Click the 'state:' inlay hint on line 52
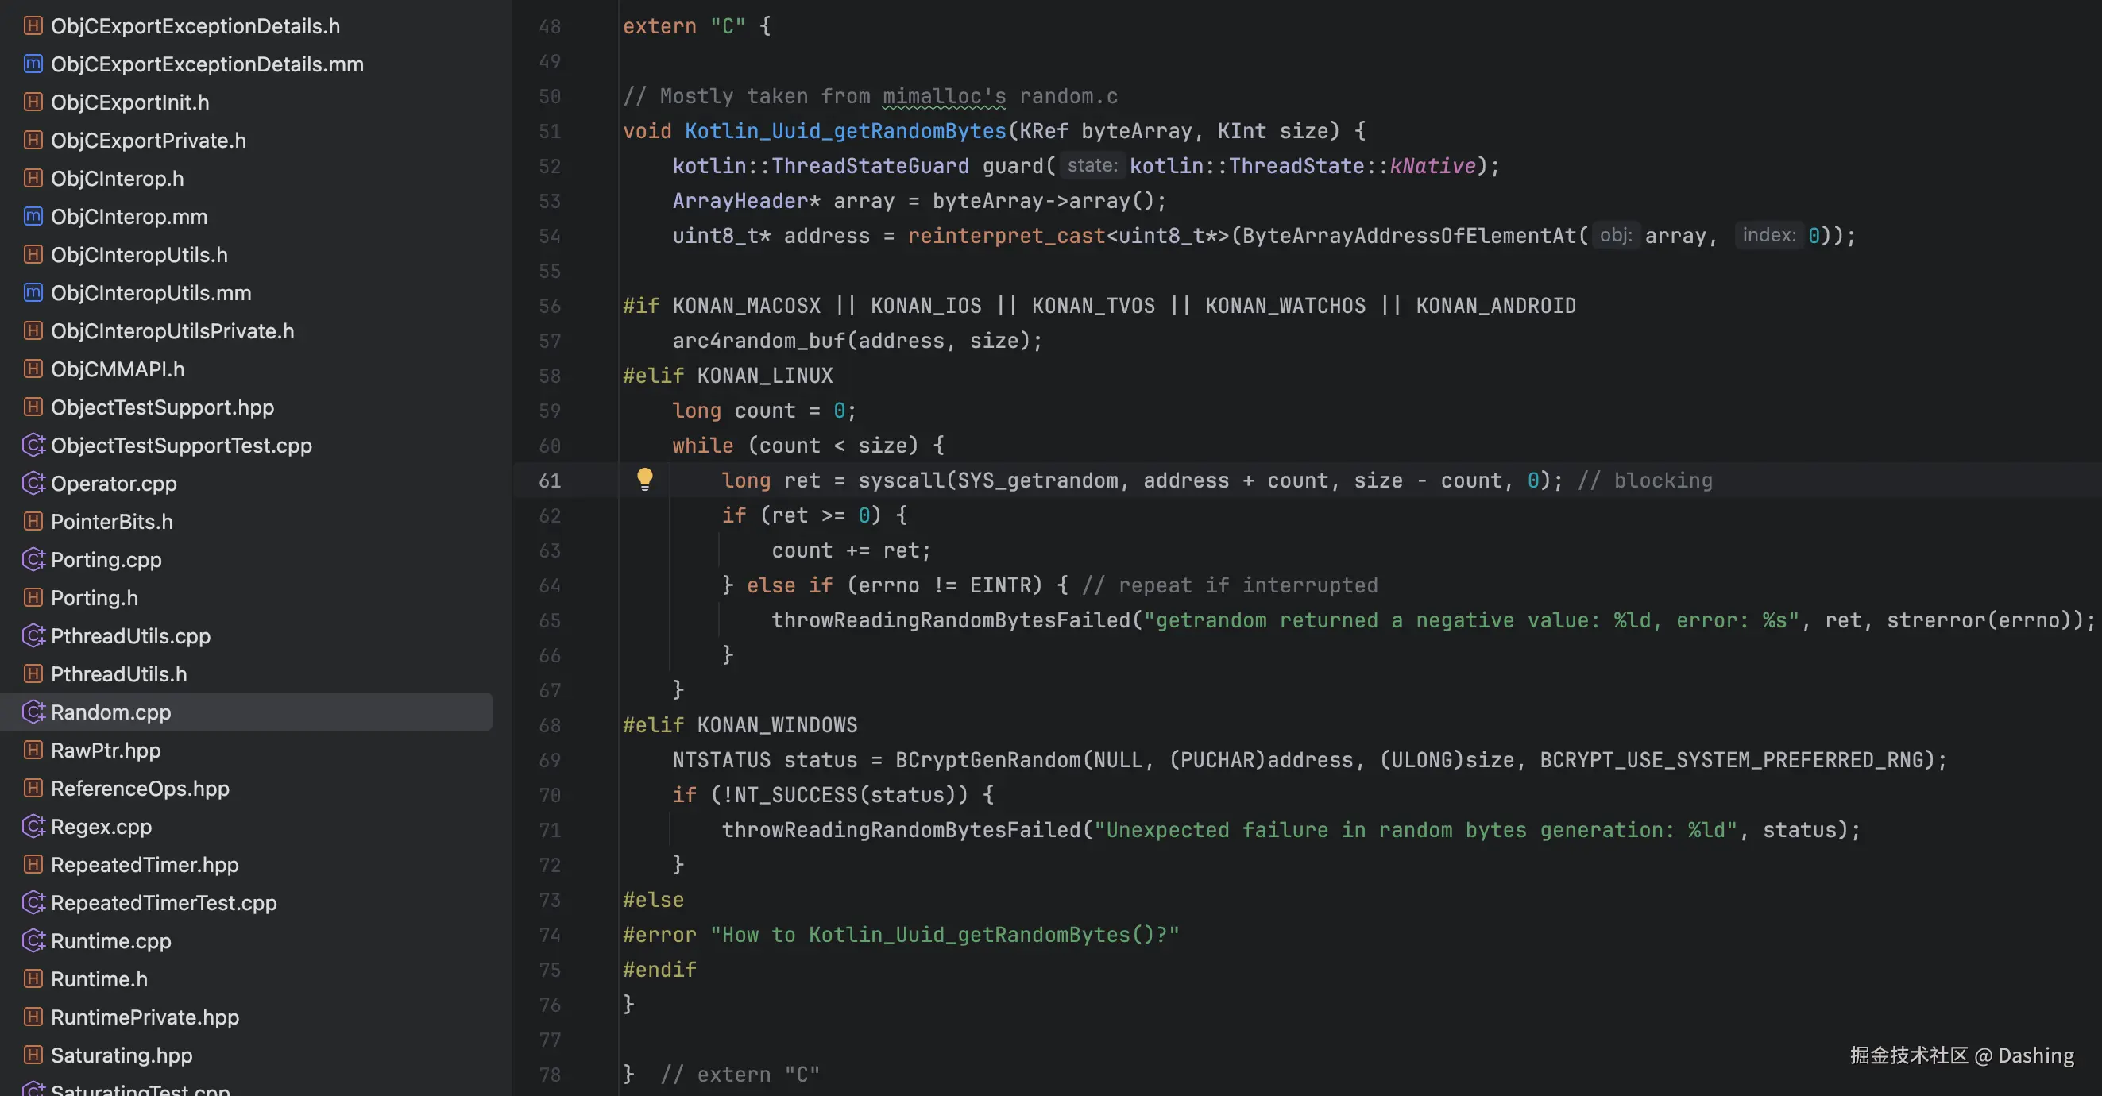This screenshot has height=1096, width=2102. (1092, 166)
